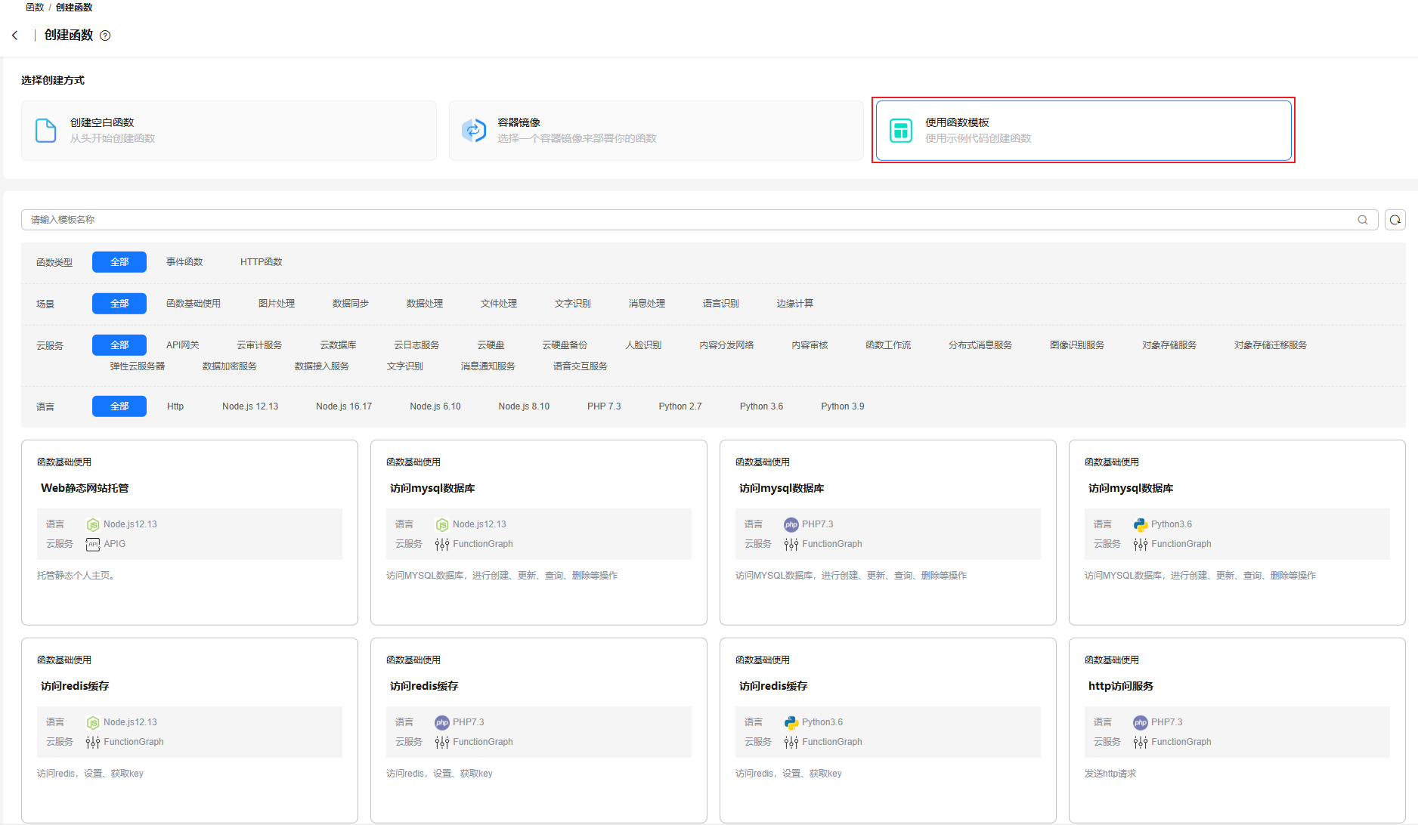Click the blank function file icon
Screen dimensions: 1418x825
pos(46,131)
